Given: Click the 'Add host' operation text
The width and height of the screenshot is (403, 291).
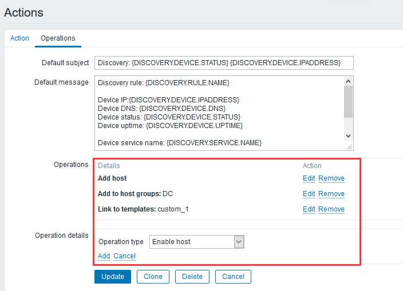Looking at the screenshot, I should pyautogui.click(x=112, y=178).
